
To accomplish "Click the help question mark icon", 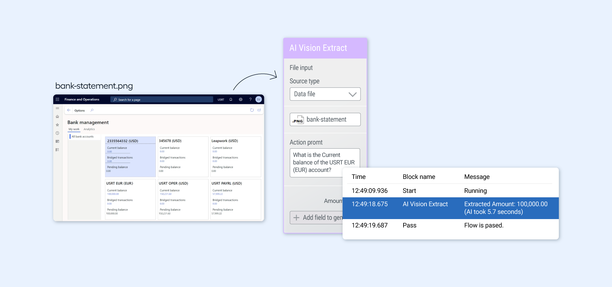I will coord(250,99).
